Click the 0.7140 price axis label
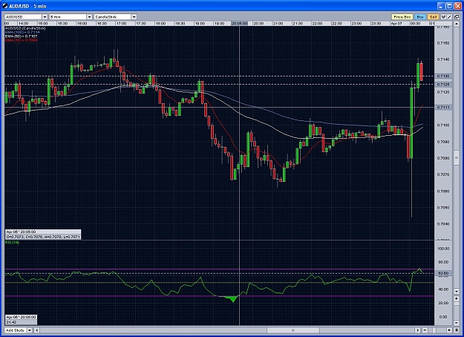Image resolution: width=464 pixels, height=337 pixels. pos(443,59)
